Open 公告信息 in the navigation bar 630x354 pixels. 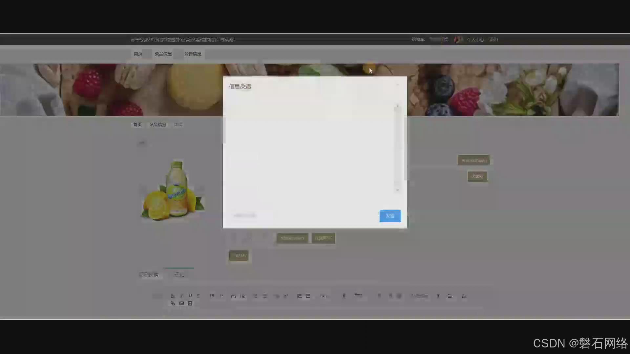tap(193, 54)
